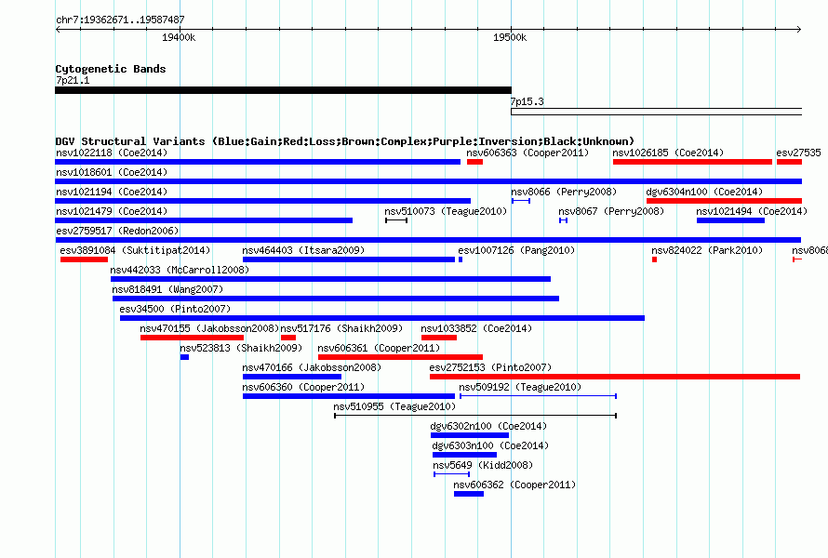Click the 7p21.1 black cytogenetic band
The width and height of the screenshot is (828, 558).
(283, 90)
